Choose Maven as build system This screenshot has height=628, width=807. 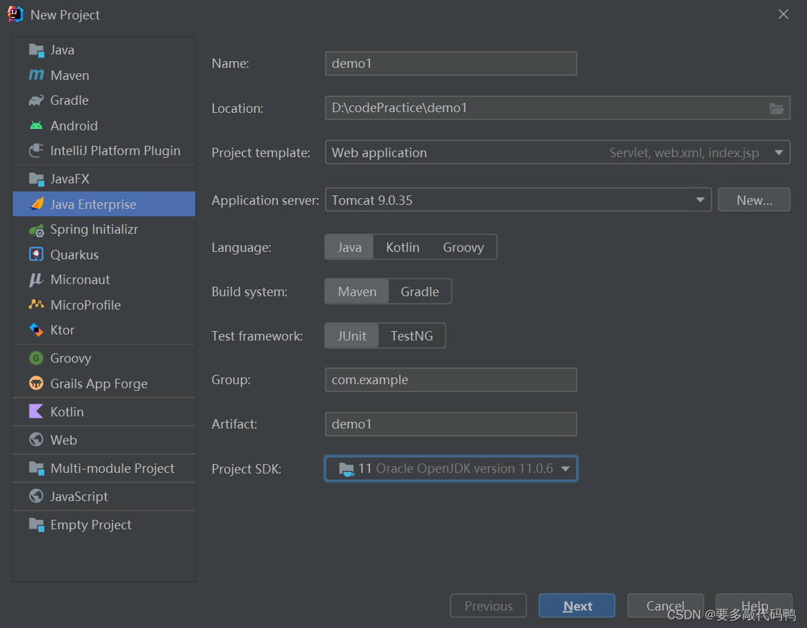point(357,291)
